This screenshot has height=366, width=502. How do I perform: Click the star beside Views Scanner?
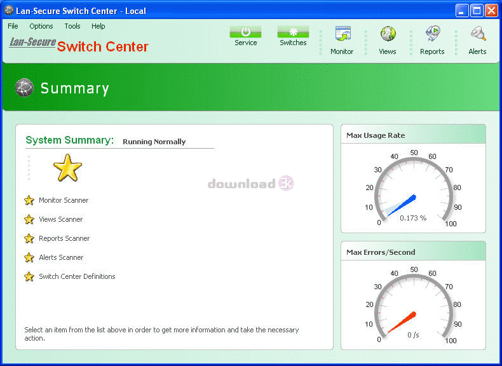click(29, 219)
